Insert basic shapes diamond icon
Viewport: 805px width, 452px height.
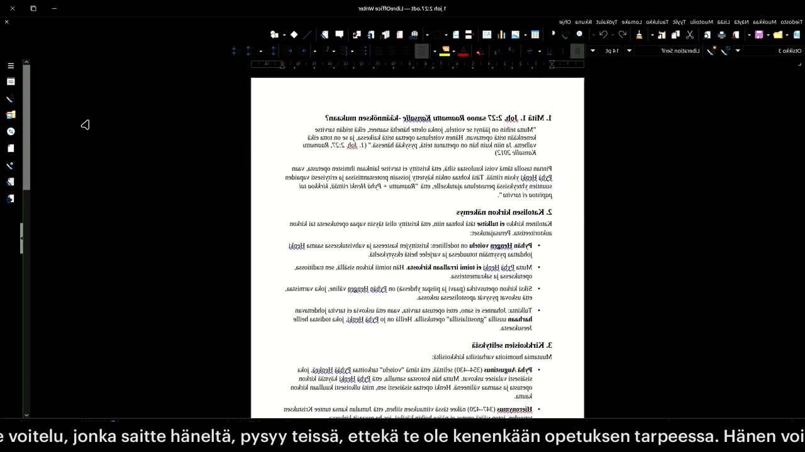294,35
